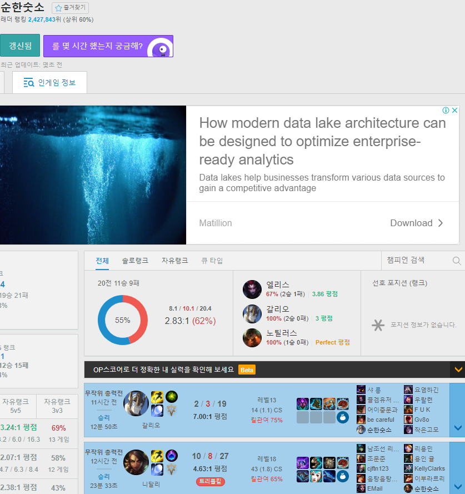Open player KellyClarks profile link
This screenshot has width=465, height=494.
pos(429,468)
